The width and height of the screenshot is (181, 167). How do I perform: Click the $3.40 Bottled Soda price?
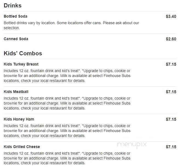171,16
